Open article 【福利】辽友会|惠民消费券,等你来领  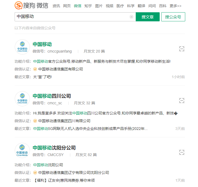pos(64,180)
